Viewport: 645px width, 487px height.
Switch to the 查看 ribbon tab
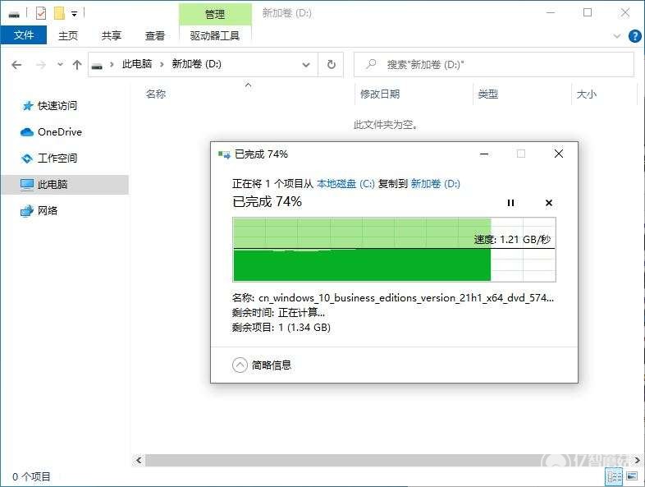pos(155,36)
